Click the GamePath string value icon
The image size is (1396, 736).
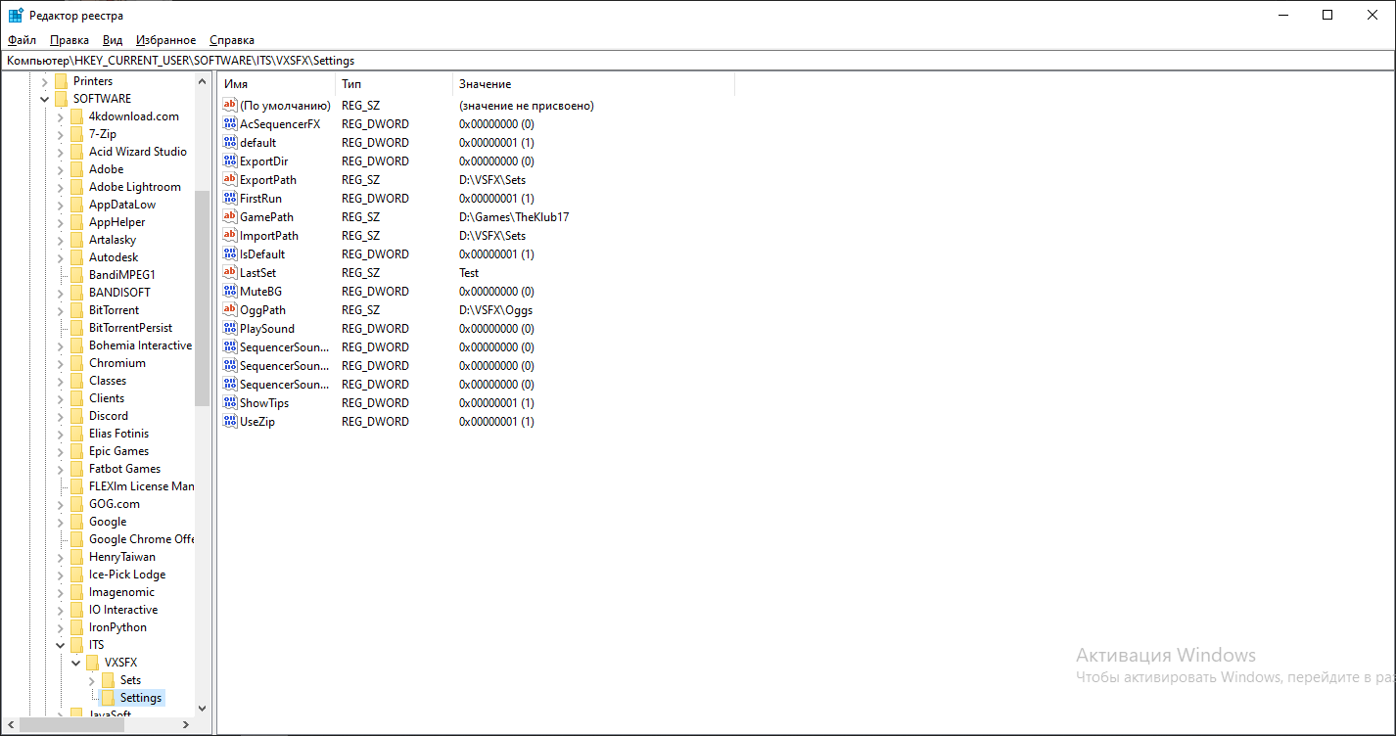tap(230, 217)
